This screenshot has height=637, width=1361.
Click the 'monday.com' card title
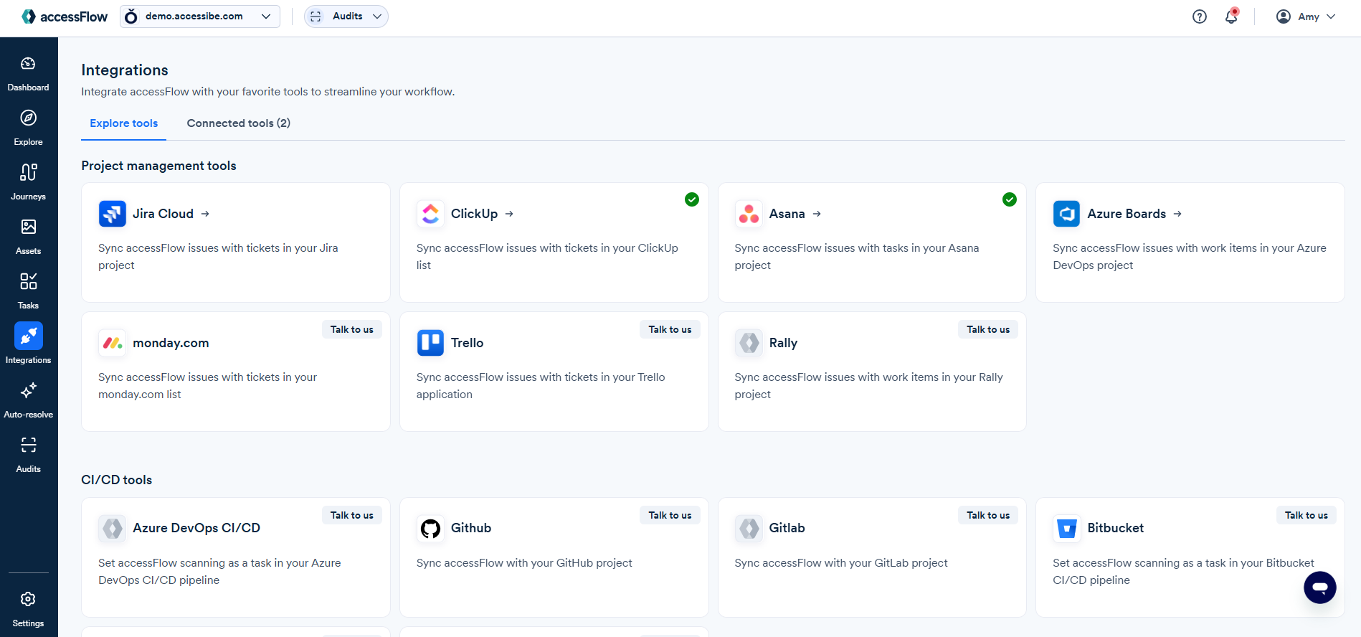pyautogui.click(x=171, y=343)
